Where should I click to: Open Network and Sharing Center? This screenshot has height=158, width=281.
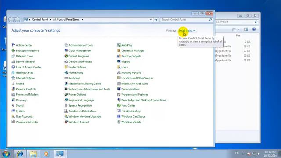point(85,83)
